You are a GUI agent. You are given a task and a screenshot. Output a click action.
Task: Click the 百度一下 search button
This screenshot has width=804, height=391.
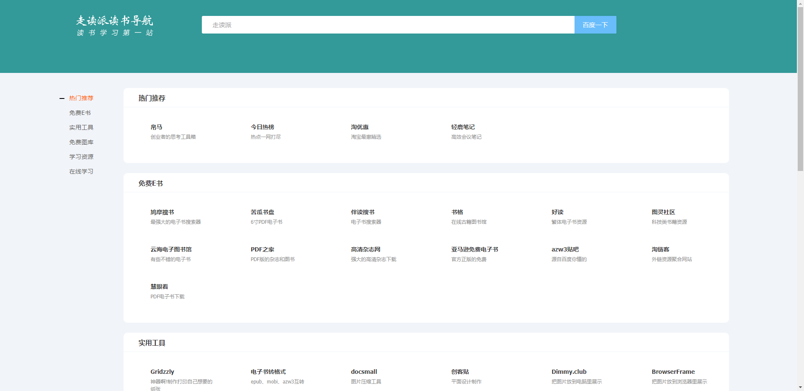pyautogui.click(x=595, y=24)
